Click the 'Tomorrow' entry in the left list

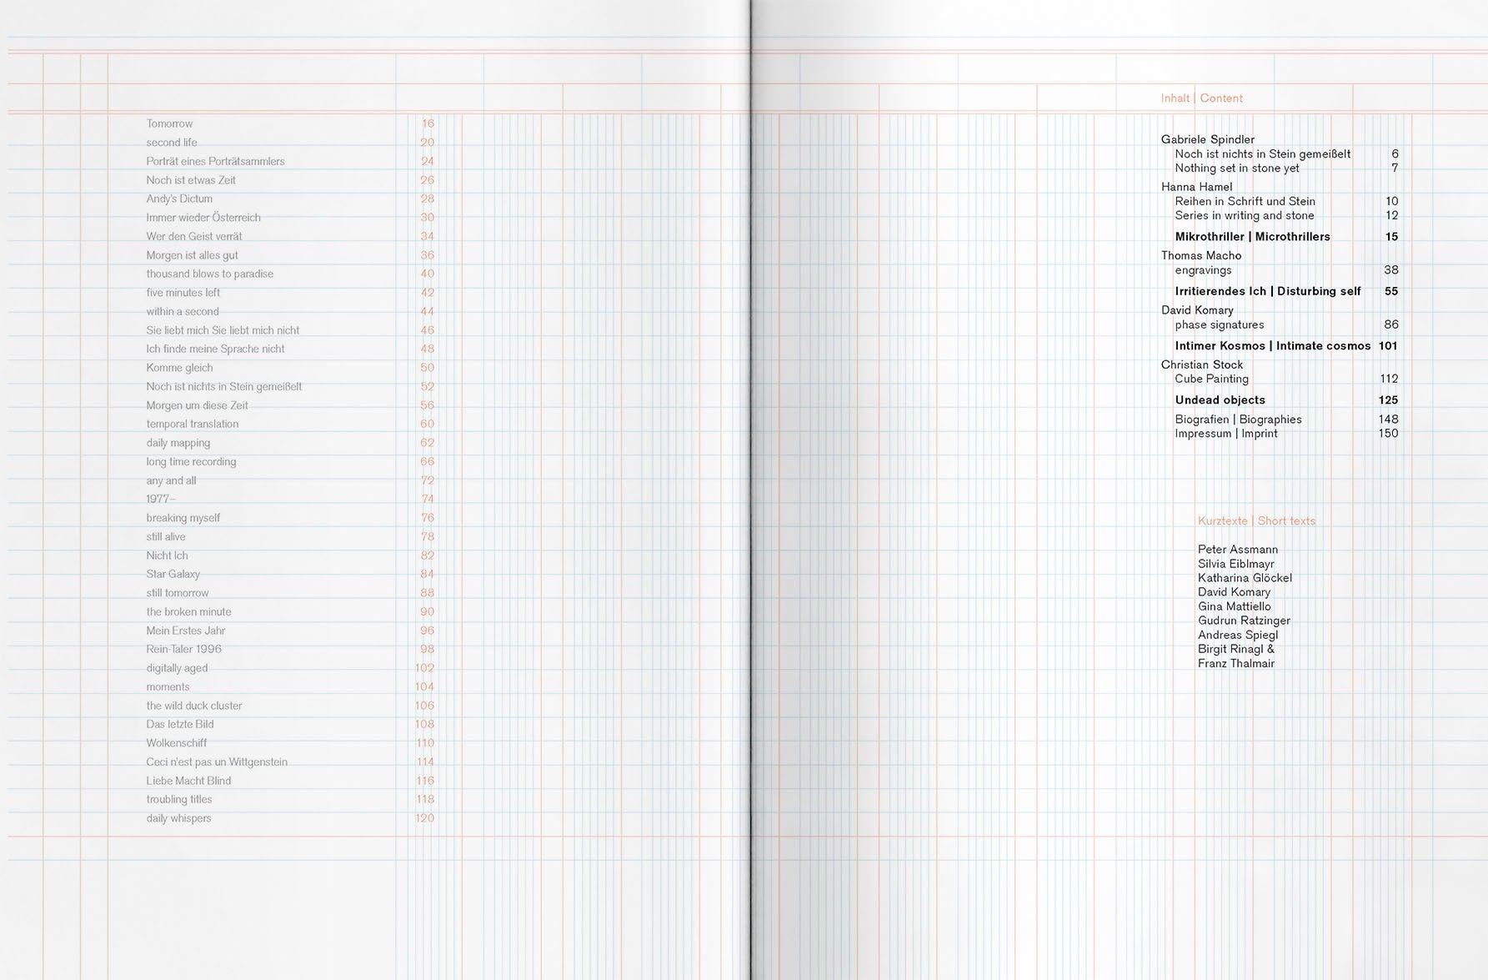[x=169, y=123]
